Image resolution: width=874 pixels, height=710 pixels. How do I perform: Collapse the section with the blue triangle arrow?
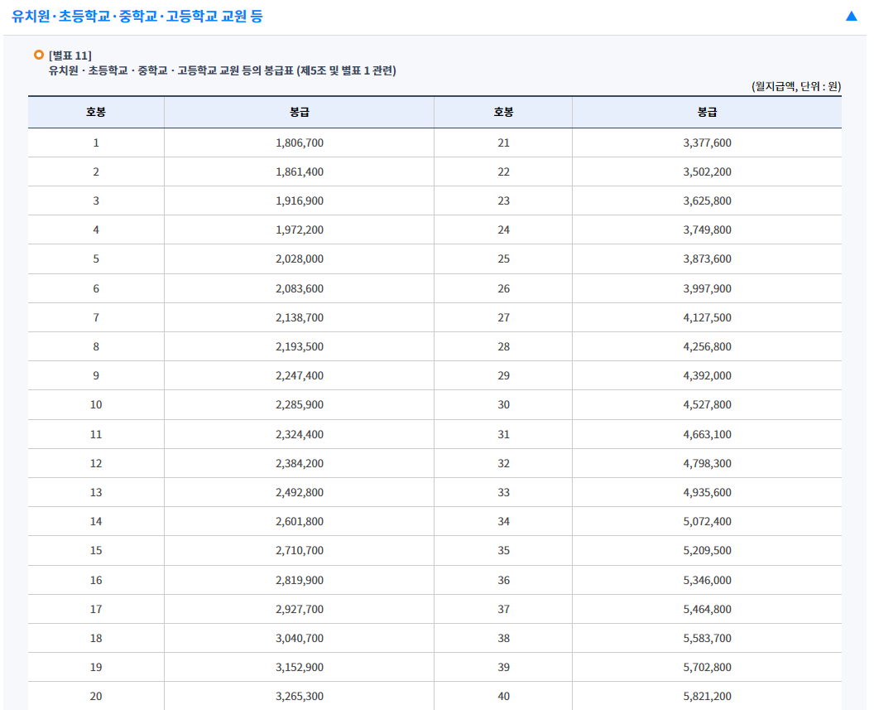[x=851, y=16]
